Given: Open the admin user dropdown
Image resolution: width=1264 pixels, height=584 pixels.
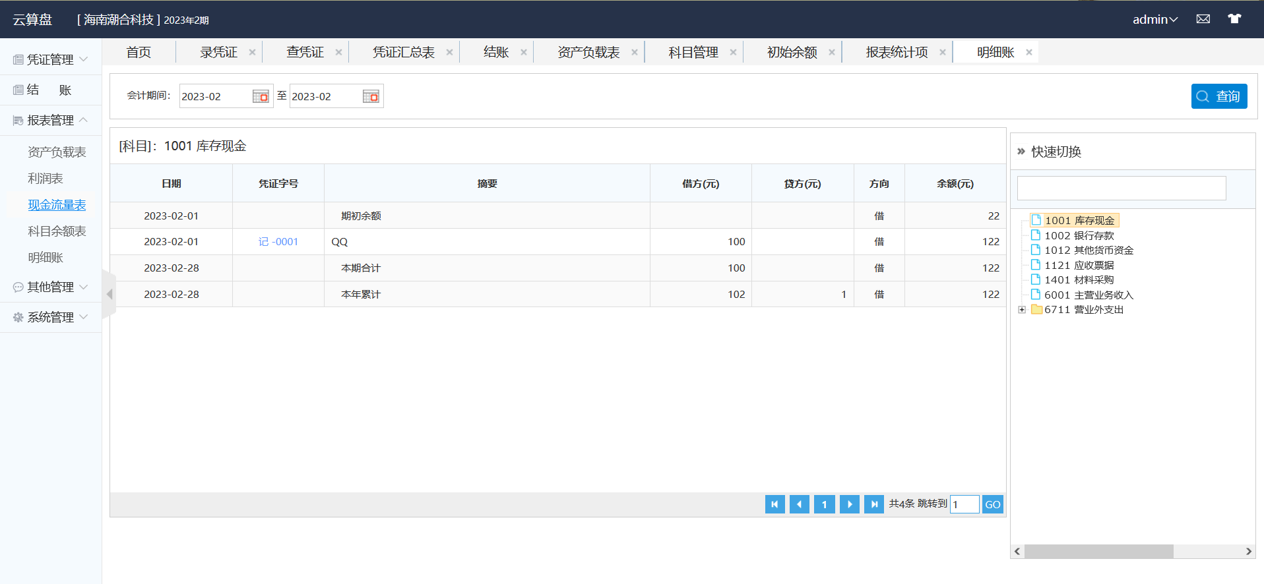Looking at the screenshot, I should pos(1154,20).
